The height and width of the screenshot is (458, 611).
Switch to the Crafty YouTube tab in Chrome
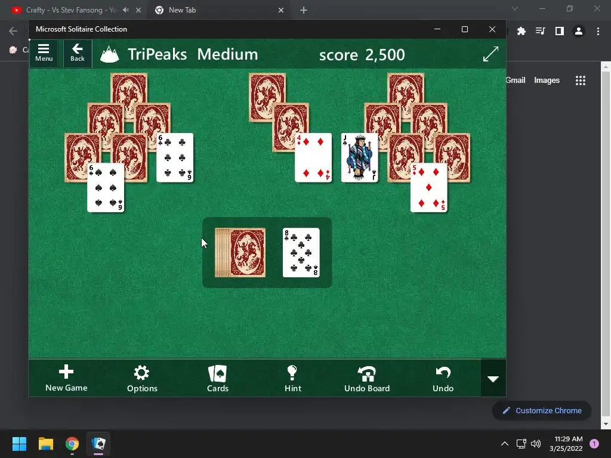point(72,10)
